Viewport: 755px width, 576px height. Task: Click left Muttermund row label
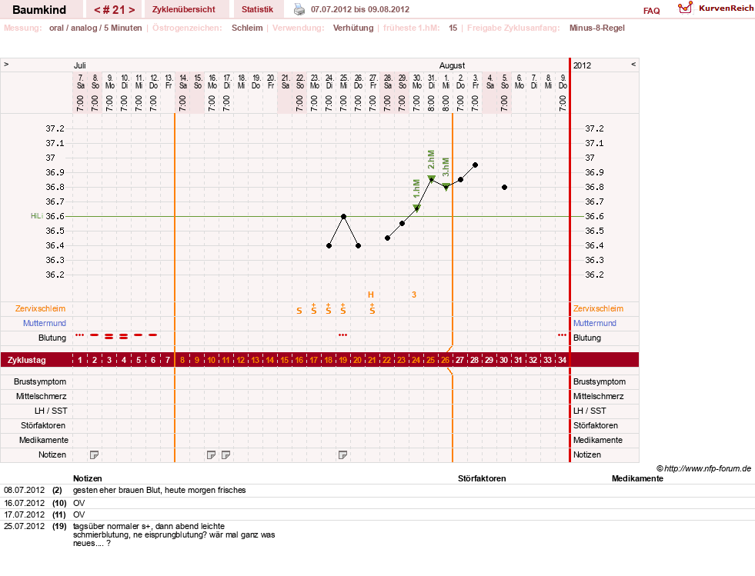(45, 323)
